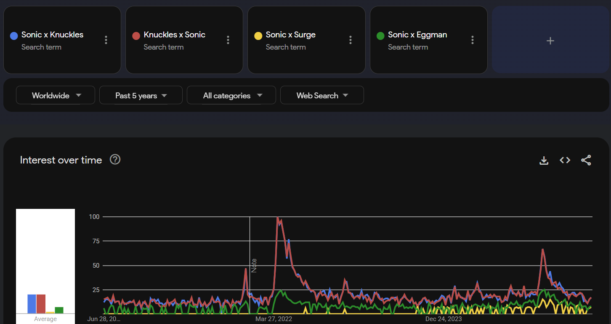Open the Worldwide region dropdown

pos(56,95)
